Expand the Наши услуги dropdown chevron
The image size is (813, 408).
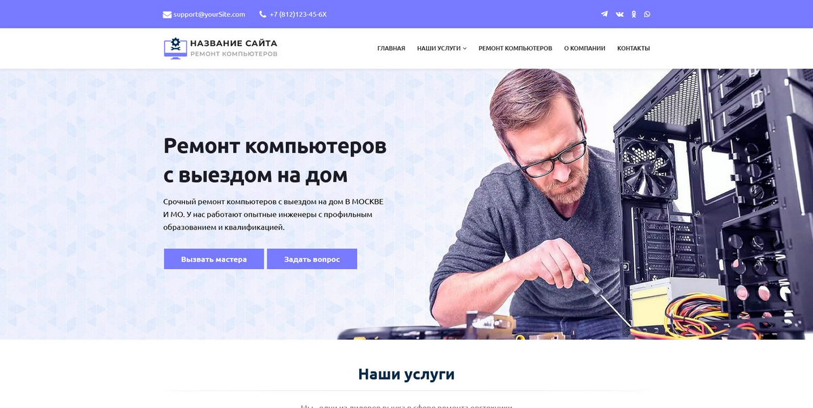465,49
